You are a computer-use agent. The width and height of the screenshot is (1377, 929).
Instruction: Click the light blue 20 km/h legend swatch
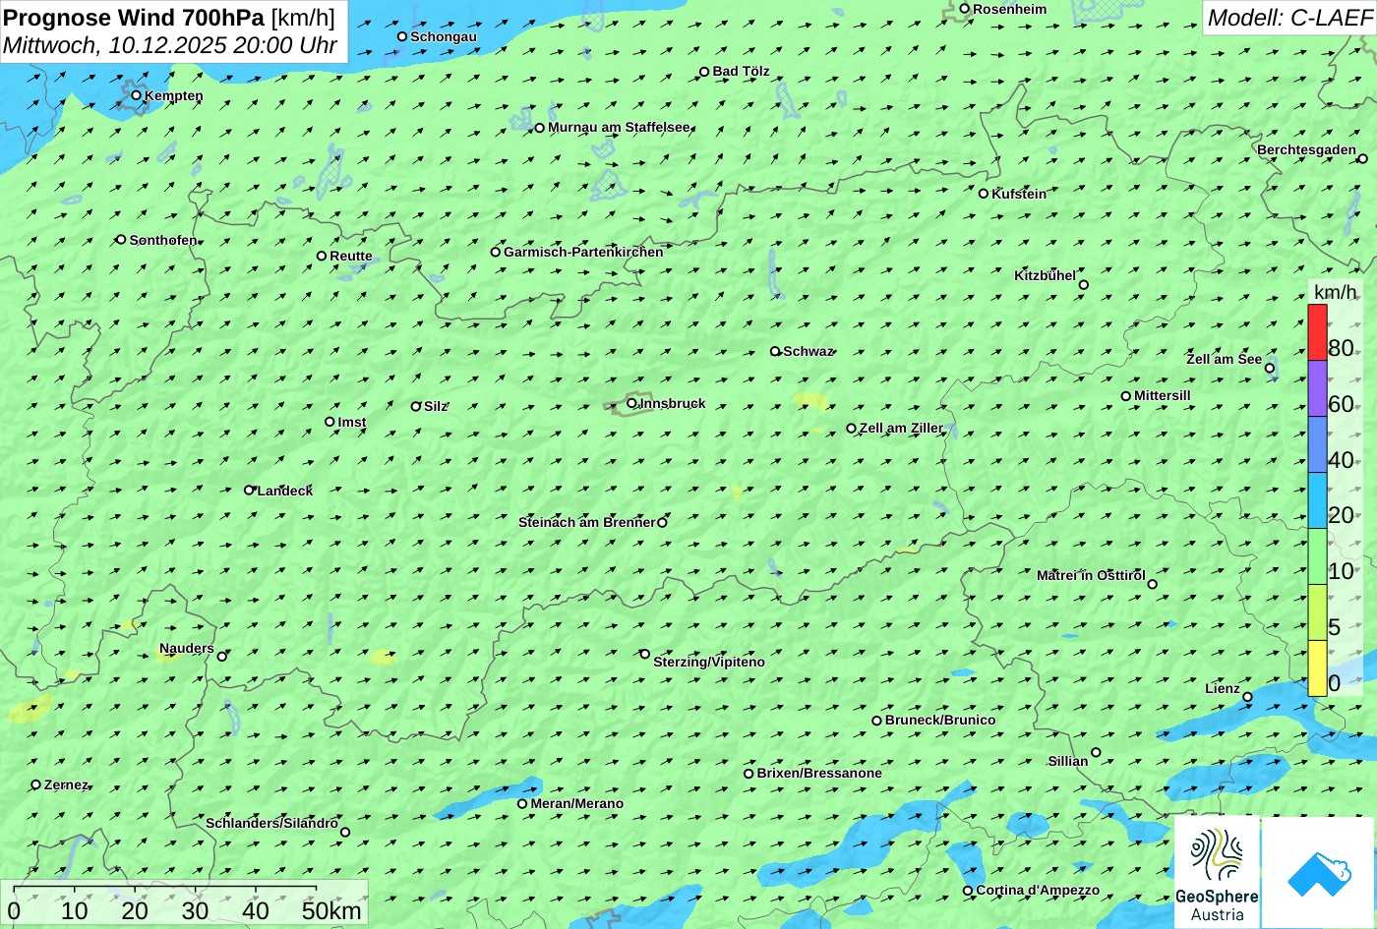click(x=1317, y=501)
